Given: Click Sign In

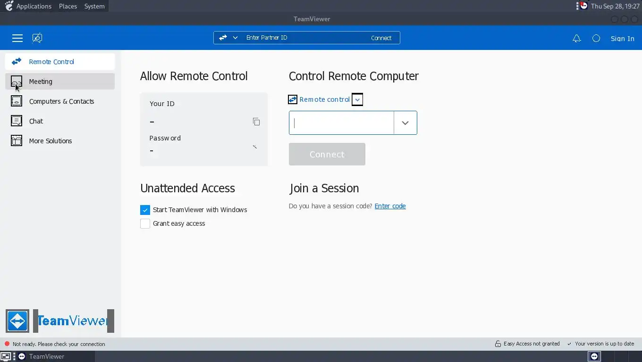Looking at the screenshot, I should (623, 39).
